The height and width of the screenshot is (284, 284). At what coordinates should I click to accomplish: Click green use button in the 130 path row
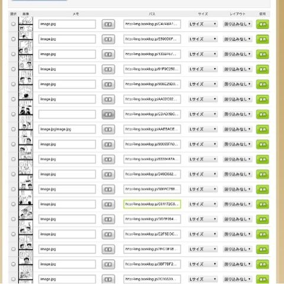[x=263, y=54]
